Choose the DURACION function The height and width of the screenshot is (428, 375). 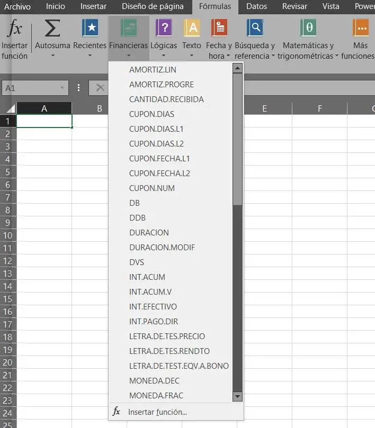click(171, 233)
